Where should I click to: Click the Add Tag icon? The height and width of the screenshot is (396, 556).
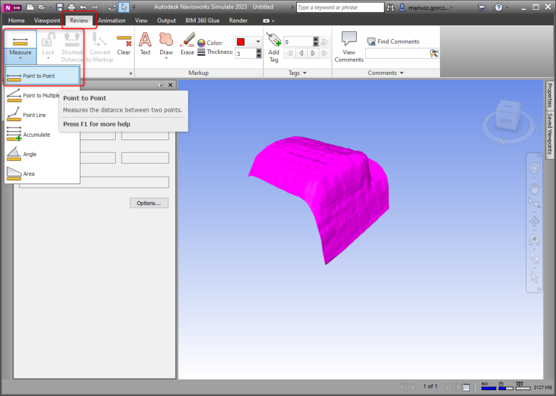(x=274, y=46)
